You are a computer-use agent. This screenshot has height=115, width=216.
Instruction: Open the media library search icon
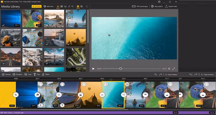point(72,6)
